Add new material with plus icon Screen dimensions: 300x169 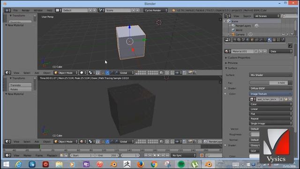(261, 51)
